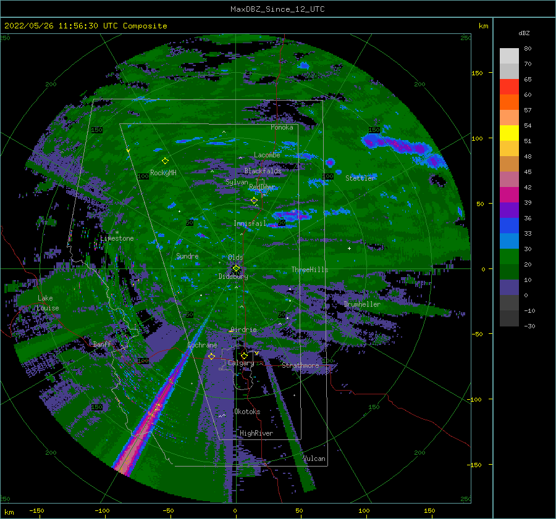Pick the red 60-65 dBZ legend swatch
Viewport: 556px width, 519px height.
coord(509,87)
